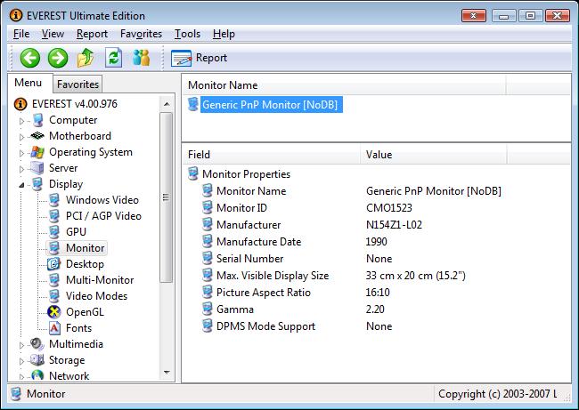The image size is (579, 410).
Task: Expand the Motherboard tree node
Action: point(21,137)
